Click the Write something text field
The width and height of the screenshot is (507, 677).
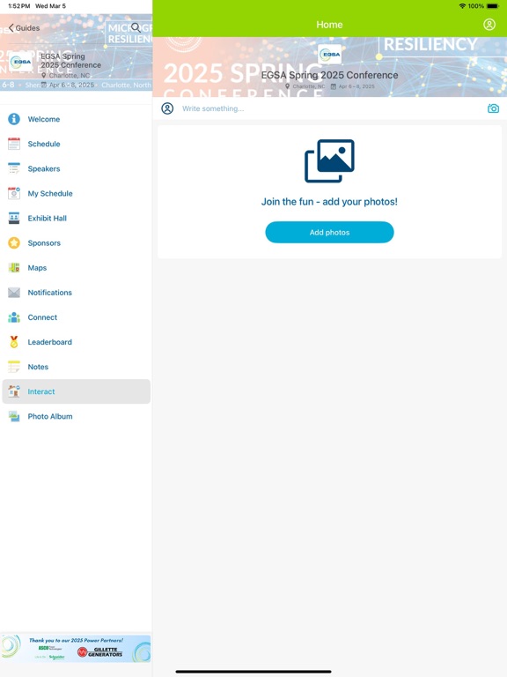[332, 108]
